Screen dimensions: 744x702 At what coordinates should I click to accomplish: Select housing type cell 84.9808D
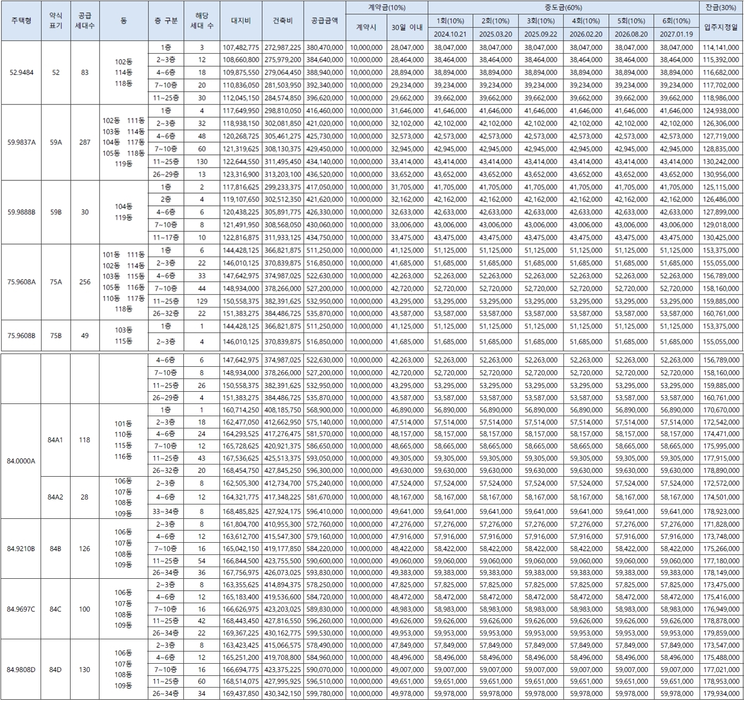point(21,669)
